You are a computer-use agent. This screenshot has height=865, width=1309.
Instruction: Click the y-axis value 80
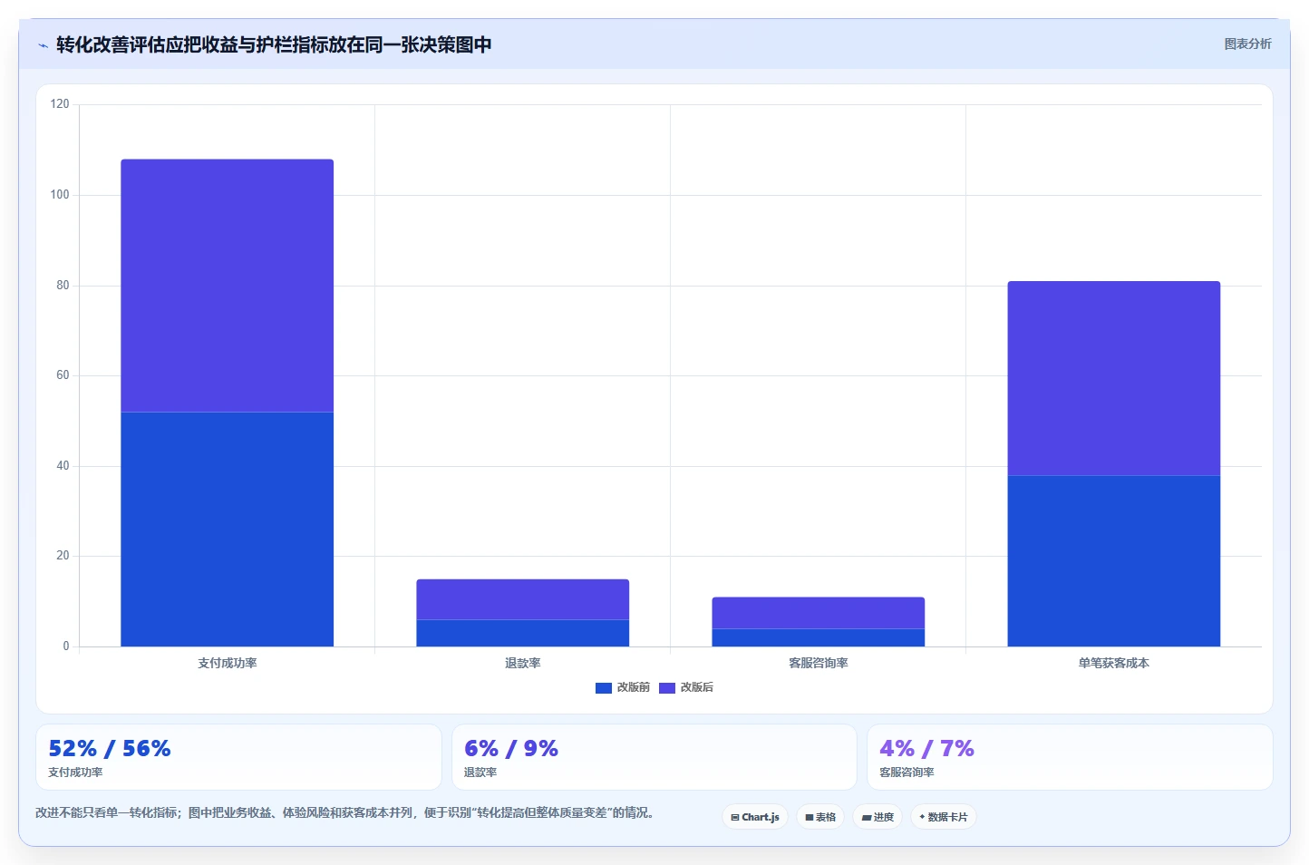[63, 285]
